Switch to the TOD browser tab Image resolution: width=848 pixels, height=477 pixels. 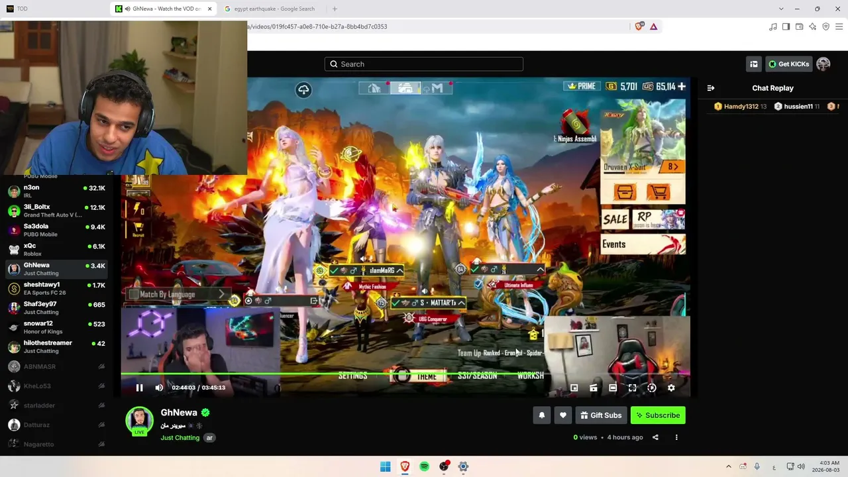pos(54,9)
